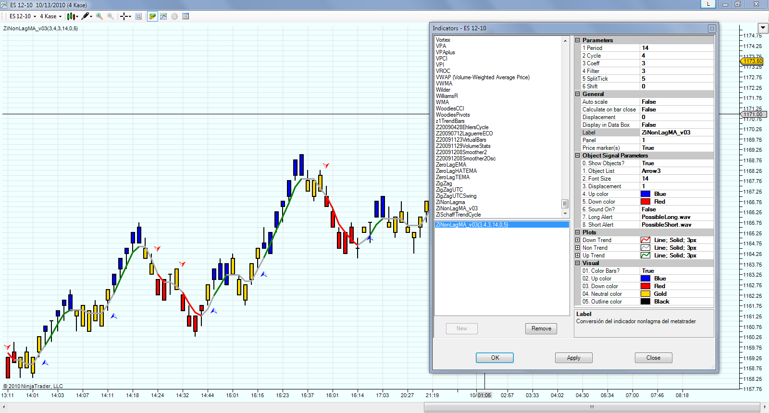769x413 pixels.
Task: Toggle the Sound On? False value
Action: [x=677, y=209]
